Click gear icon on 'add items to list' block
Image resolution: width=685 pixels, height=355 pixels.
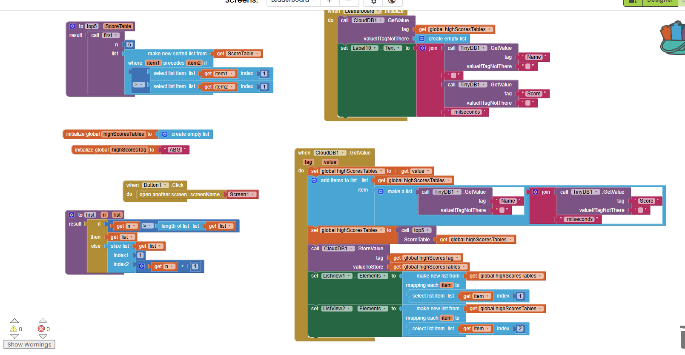click(x=314, y=180)
